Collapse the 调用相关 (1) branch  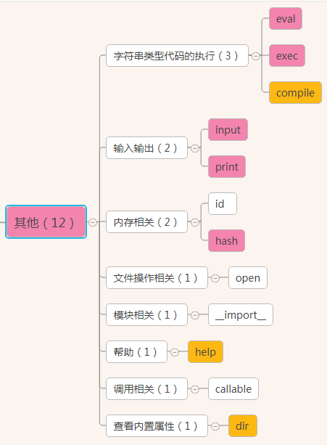pyautogui.click(x=195, y=389)
